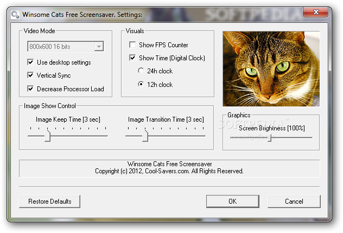
Task: Click the Winsome Cats Free Screensaver heading text
Action: pyautogui.click(x=169, y=164)
